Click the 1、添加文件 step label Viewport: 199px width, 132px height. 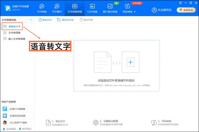coord(58,121)
